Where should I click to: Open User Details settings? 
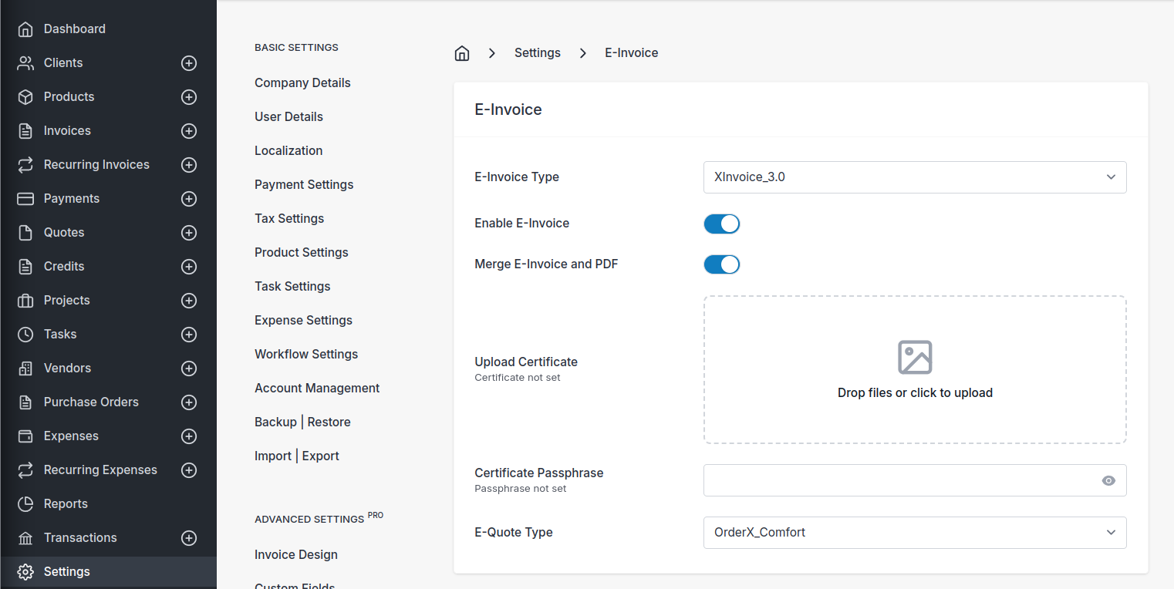288,116
